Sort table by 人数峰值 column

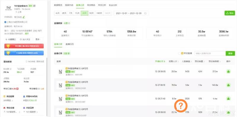(187, 61)
